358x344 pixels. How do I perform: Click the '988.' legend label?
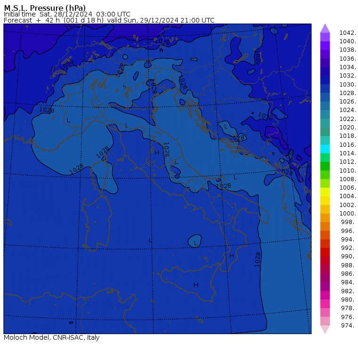click(349, 265)
